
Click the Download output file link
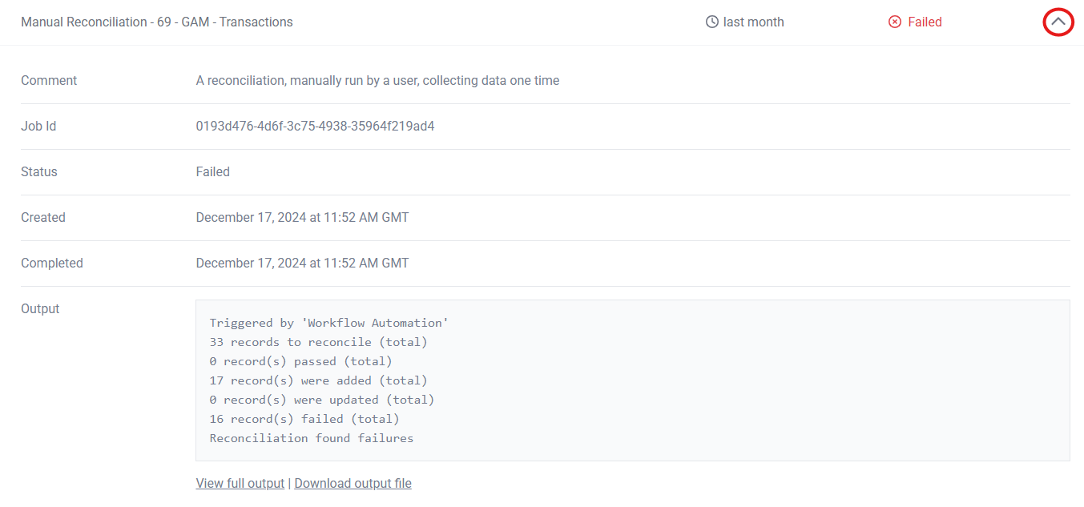(353, 483)
